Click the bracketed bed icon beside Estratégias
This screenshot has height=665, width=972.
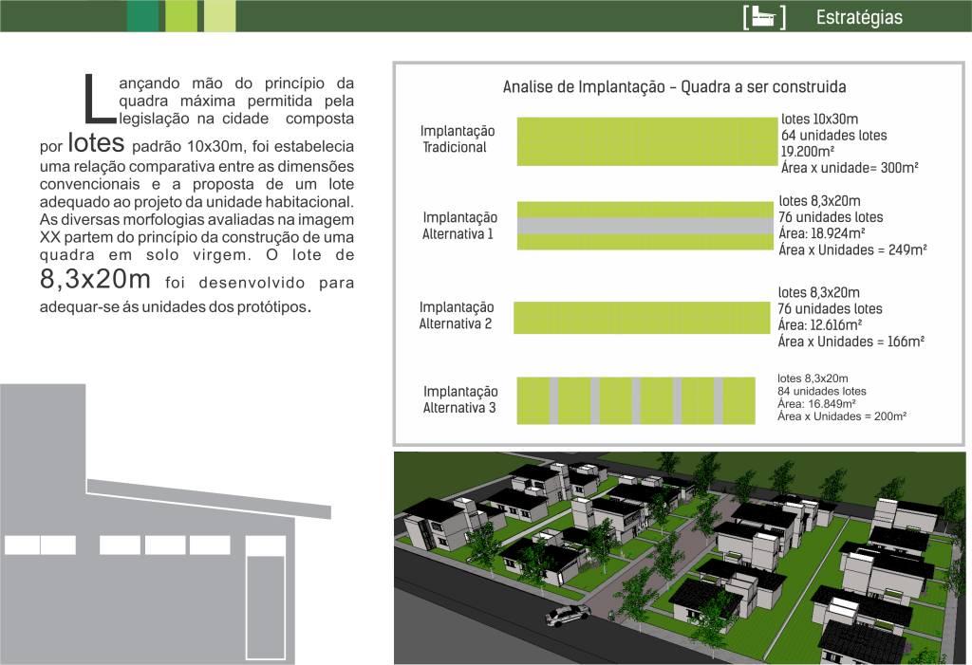tap(765, 17)
